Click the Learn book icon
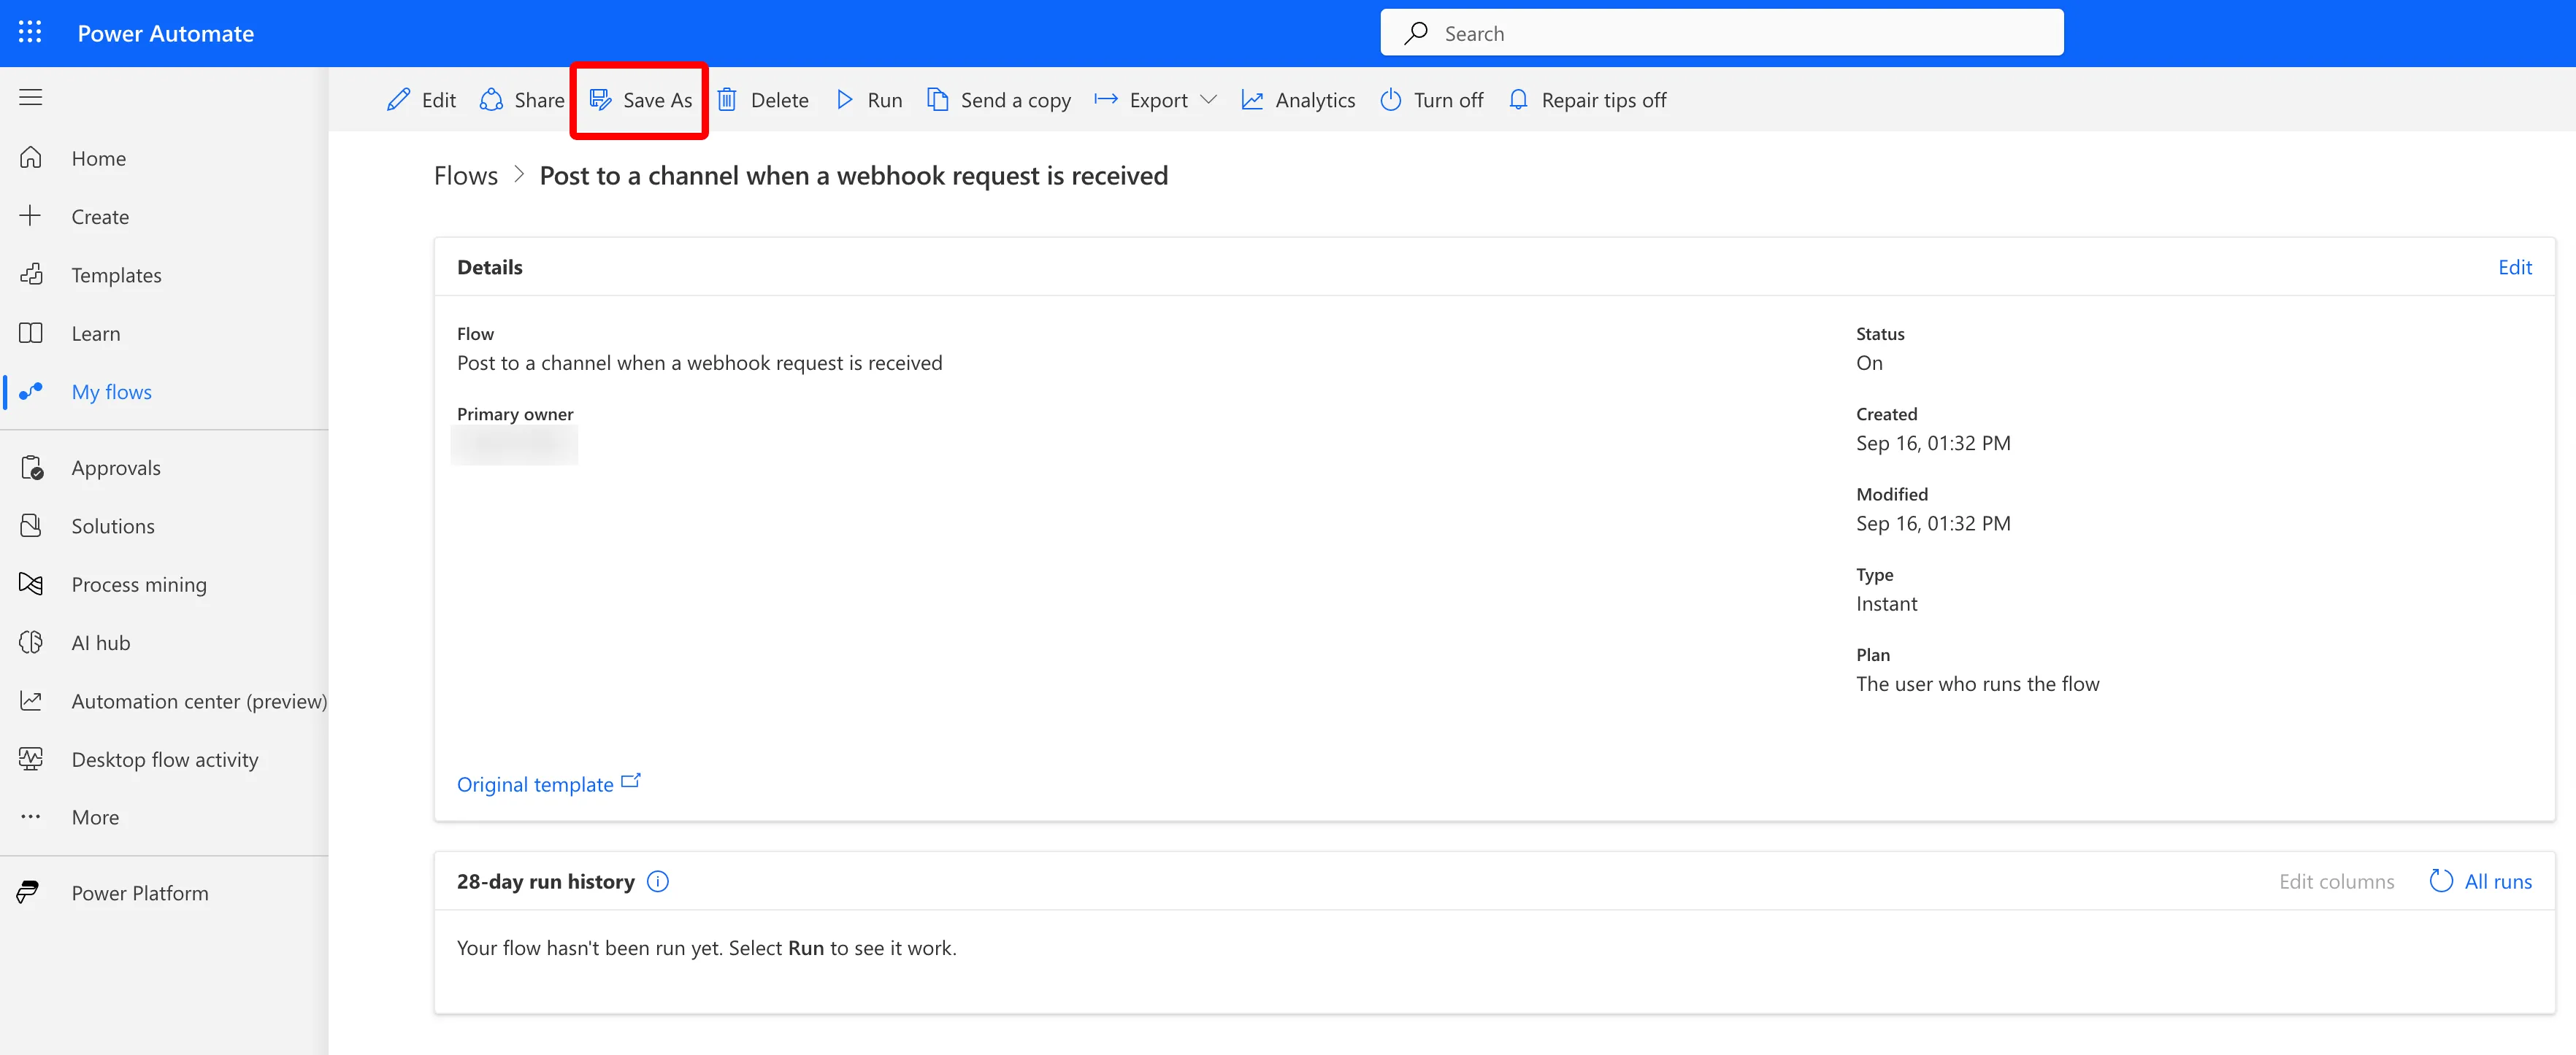Screen dimensions: 2576x1055 click(x=31, y=333)
